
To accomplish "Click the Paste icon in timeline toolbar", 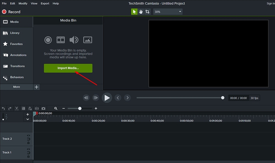I will pyautogui.click(x=30, y=109).
